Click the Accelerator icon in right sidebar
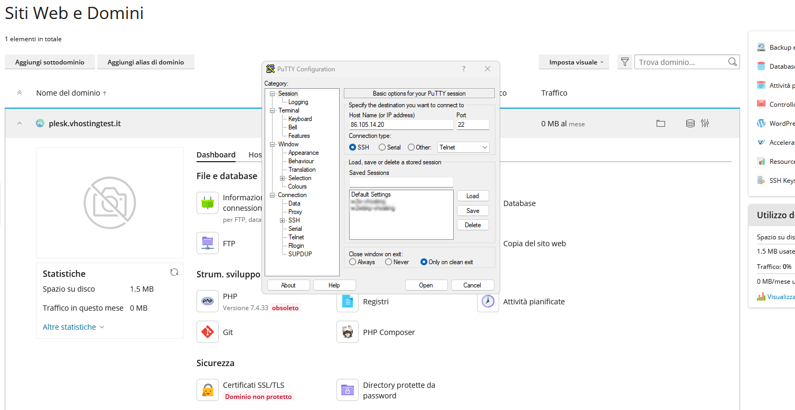Viewport: 795px width, 410px height. point(761,142)
